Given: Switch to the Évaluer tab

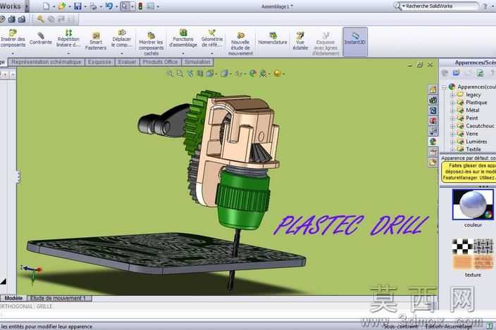Looking at the screenshot, I should (127, 62).
